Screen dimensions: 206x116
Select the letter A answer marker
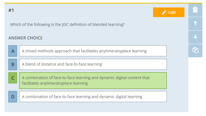[x=13, y=51]
